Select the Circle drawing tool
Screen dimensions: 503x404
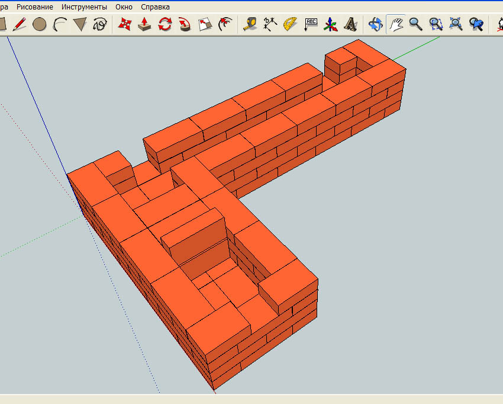click(x=40, y=24)
